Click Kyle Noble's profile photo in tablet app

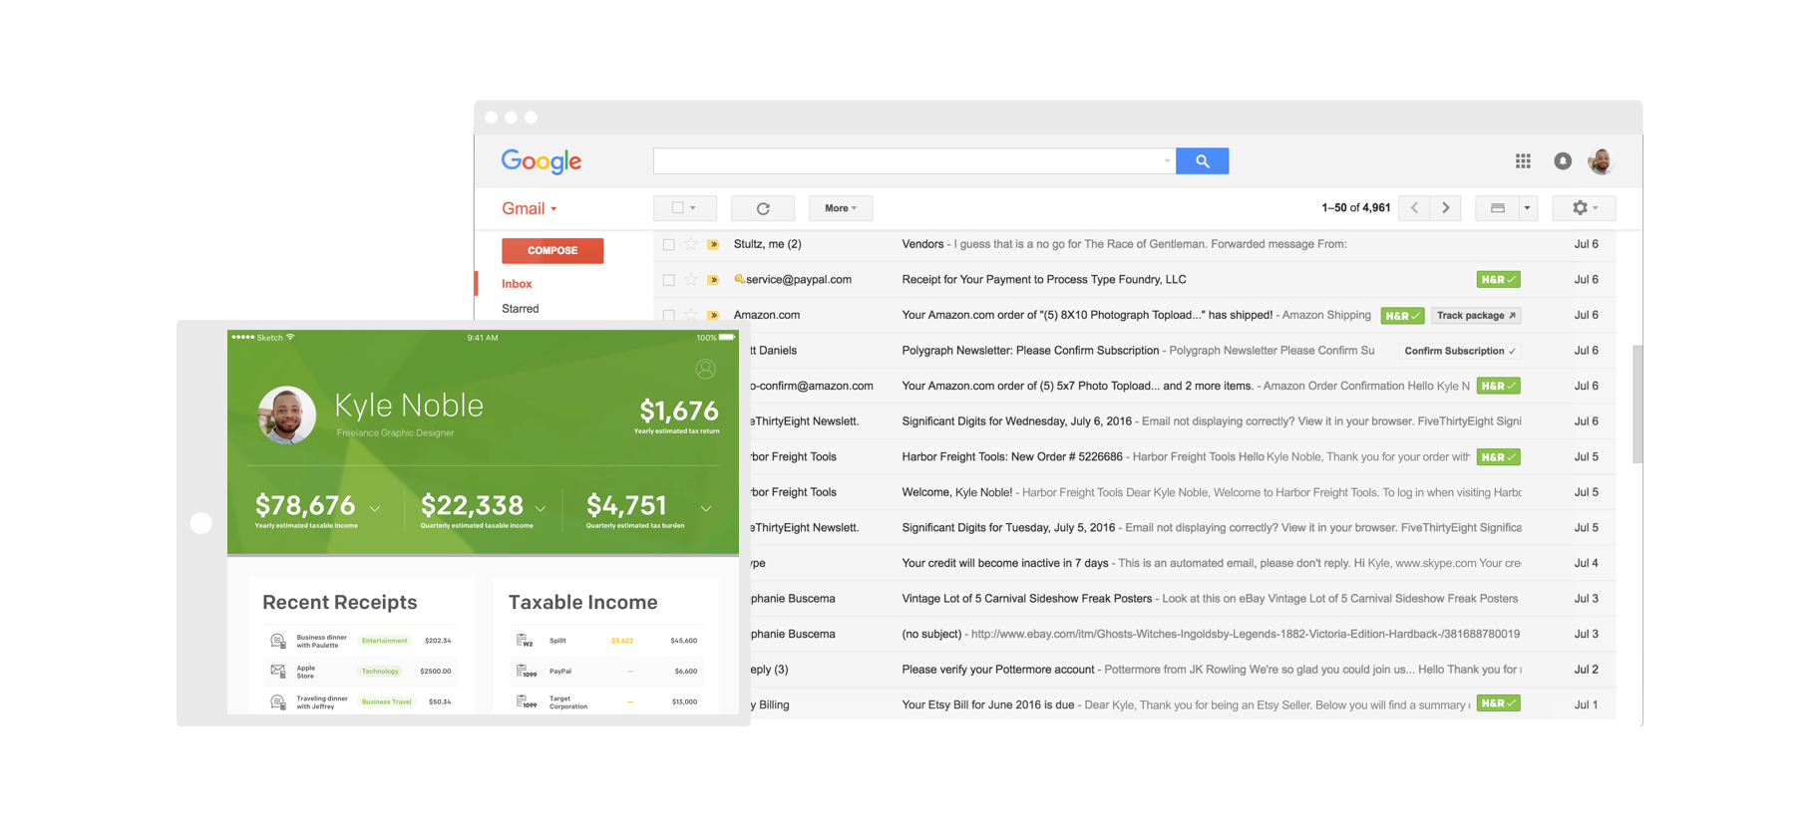[287, 414]
